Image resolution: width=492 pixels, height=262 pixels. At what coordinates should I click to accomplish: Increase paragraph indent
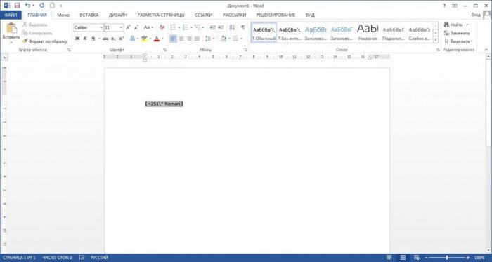221,27
